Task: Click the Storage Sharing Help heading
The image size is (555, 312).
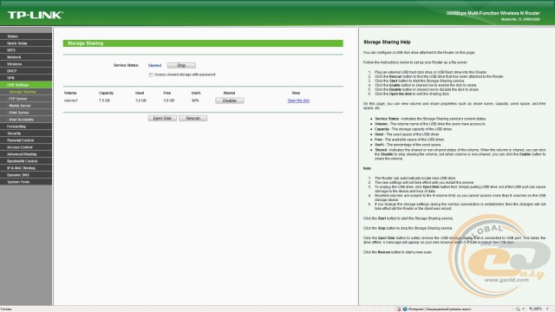Action: 387,42
